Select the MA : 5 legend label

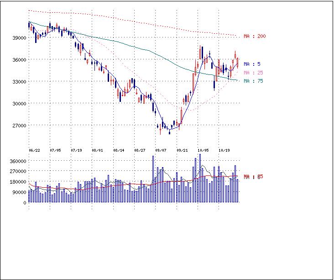pos(252,64)
